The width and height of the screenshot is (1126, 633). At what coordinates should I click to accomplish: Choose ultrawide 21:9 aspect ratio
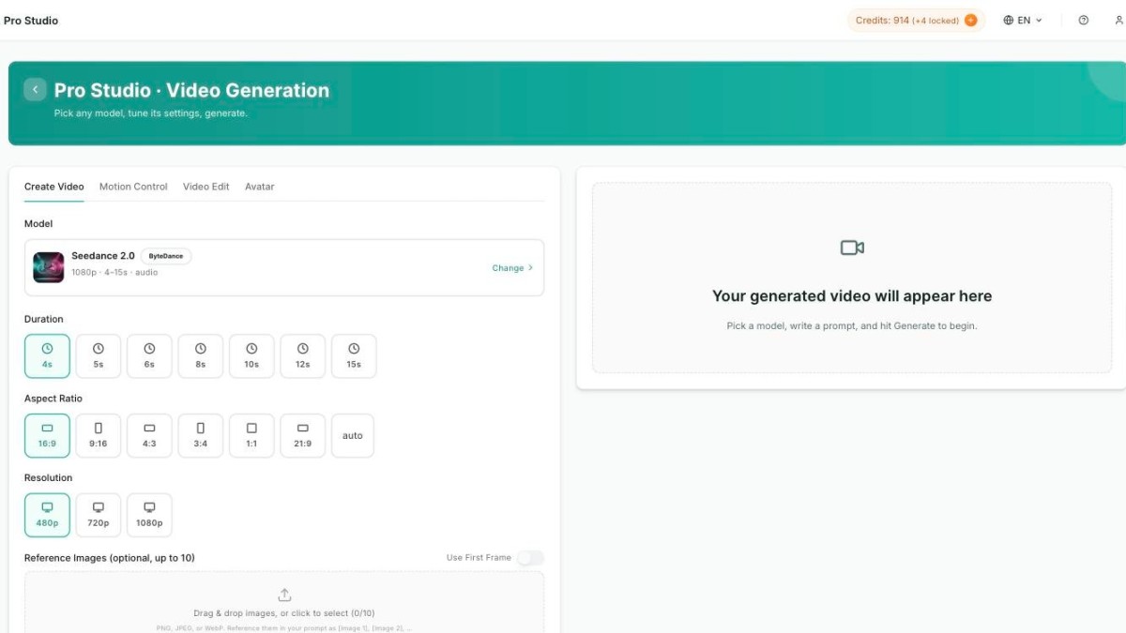302,436
